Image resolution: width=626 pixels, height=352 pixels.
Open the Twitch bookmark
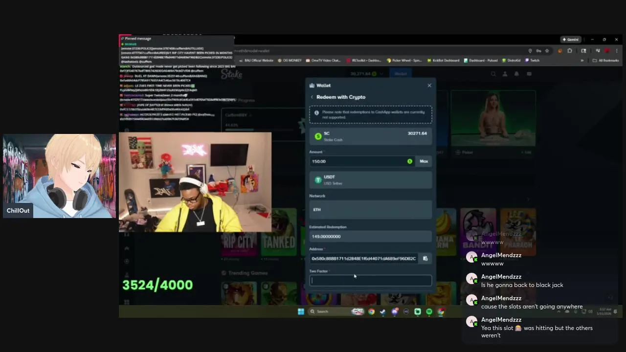pyautogui.click(x=532, y=61)
